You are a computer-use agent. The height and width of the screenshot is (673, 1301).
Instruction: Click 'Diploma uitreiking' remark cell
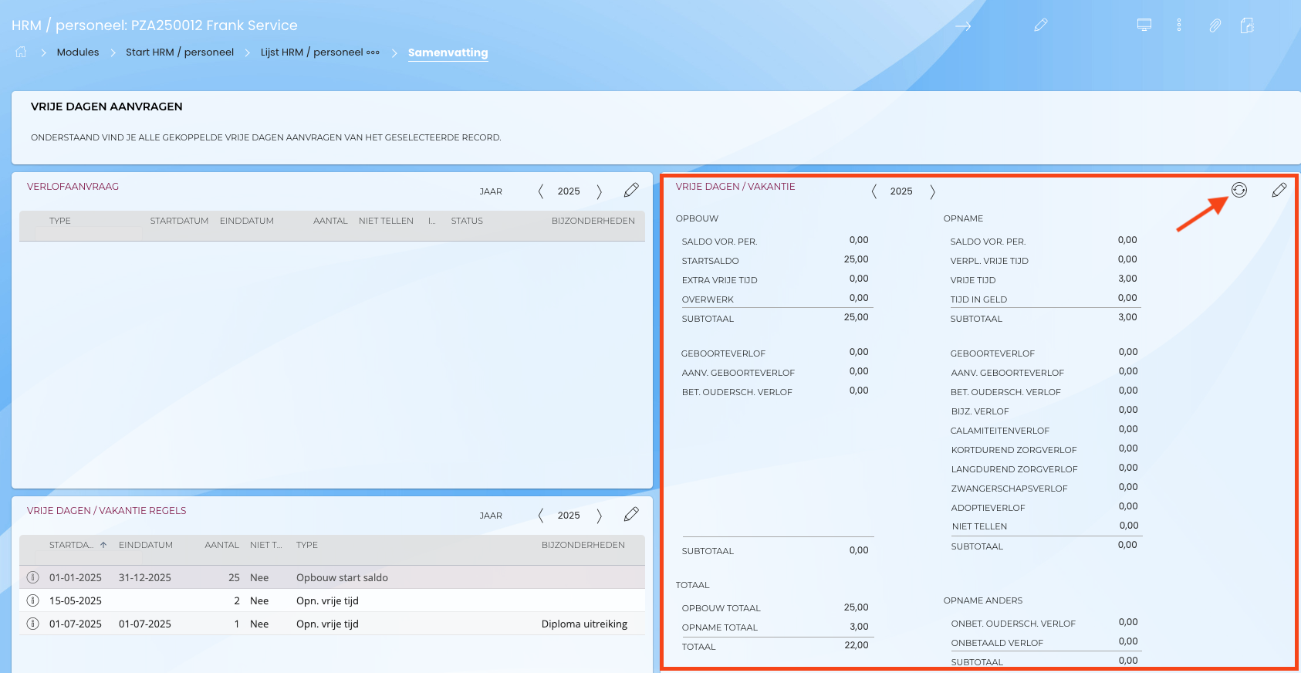pos(584,624)
